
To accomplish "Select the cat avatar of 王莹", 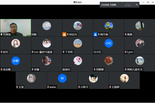I will [31, 78].
